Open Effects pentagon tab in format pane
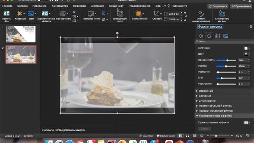 pos(209,36)
